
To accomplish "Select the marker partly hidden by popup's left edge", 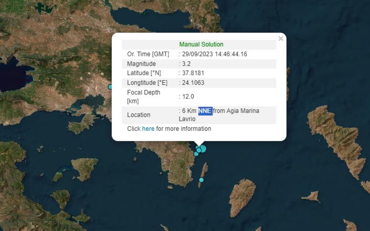I will pos(110,87).
